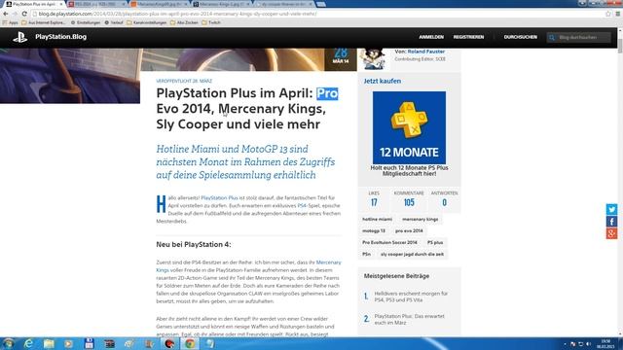Open the Windows Start button
623x350 pixels.
9,343
